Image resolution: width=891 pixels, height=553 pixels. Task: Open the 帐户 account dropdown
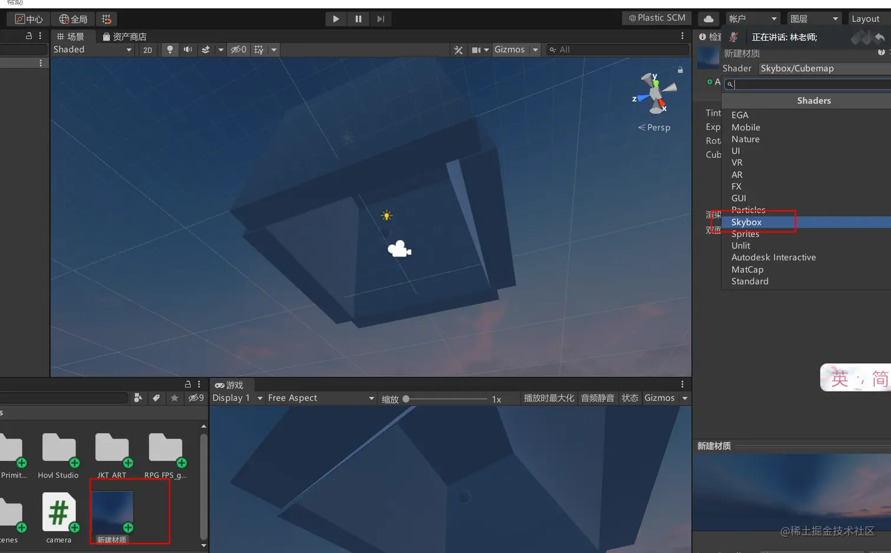click(753, 19)
